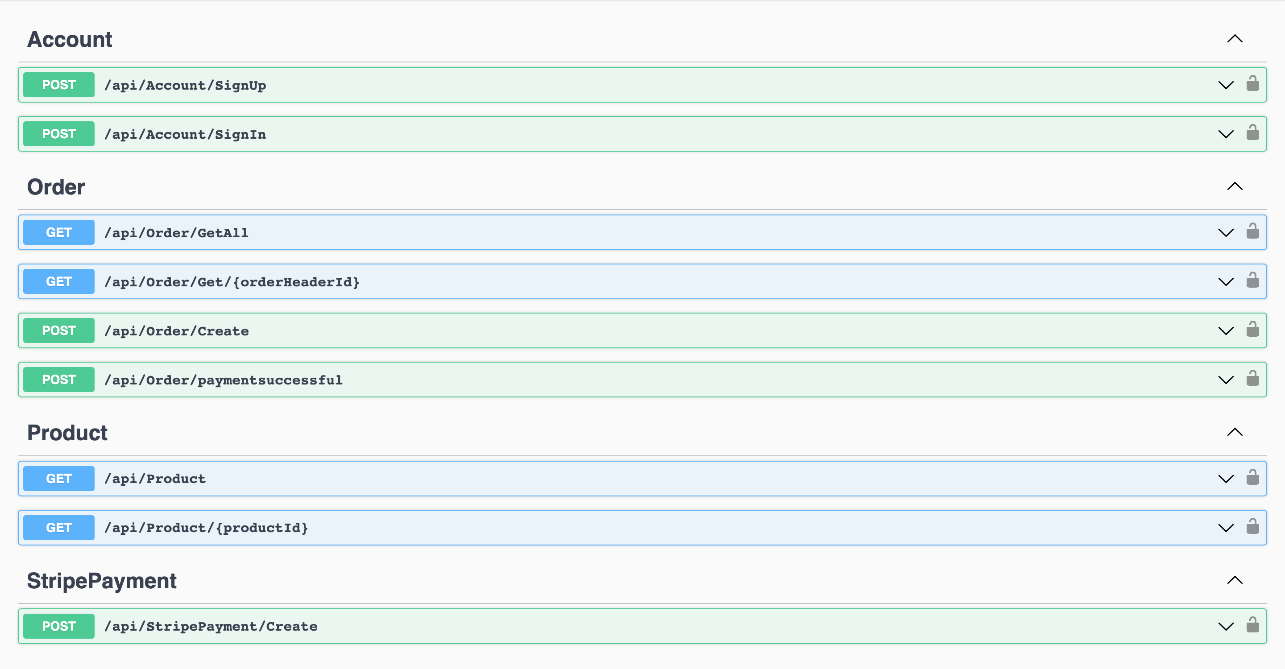
Task: Click the /api/Order/paymentsuccessful path text
Action: [223, 379]
